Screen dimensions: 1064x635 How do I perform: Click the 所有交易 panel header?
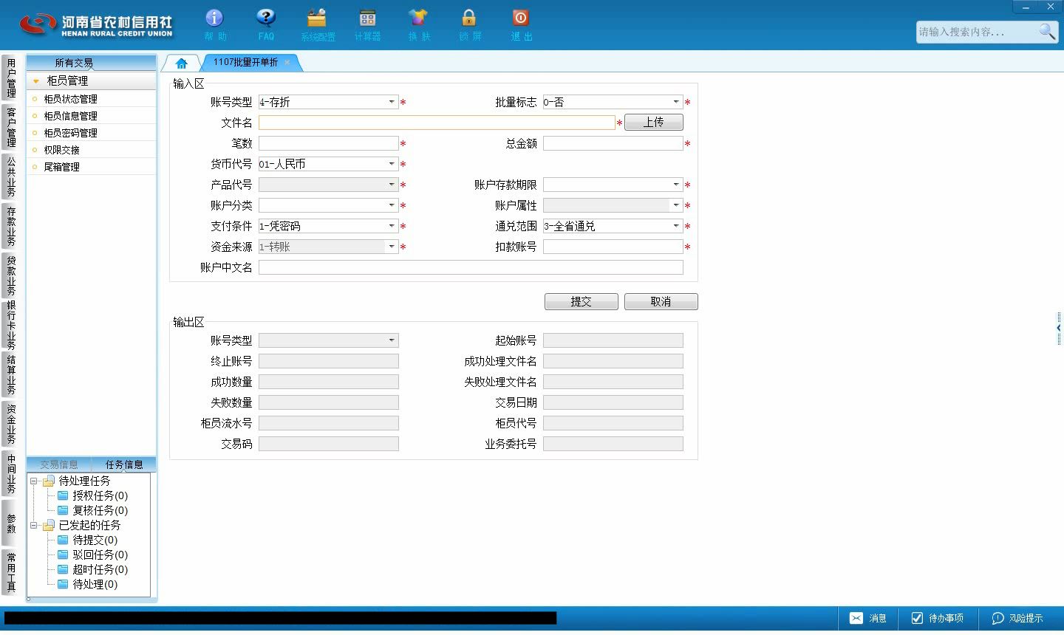(x=91, y=63)
